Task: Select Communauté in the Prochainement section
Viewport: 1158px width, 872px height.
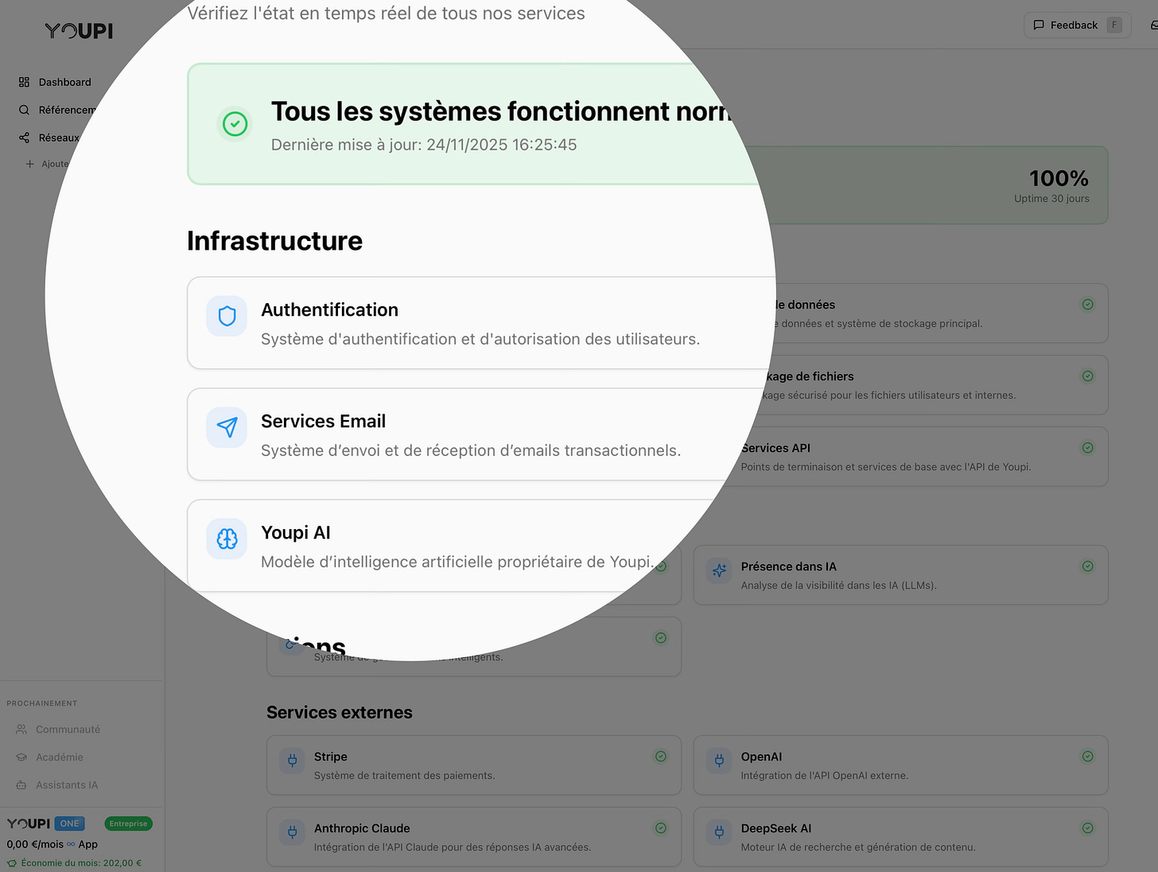Action: pyautogui.click(x=68, y=730)
